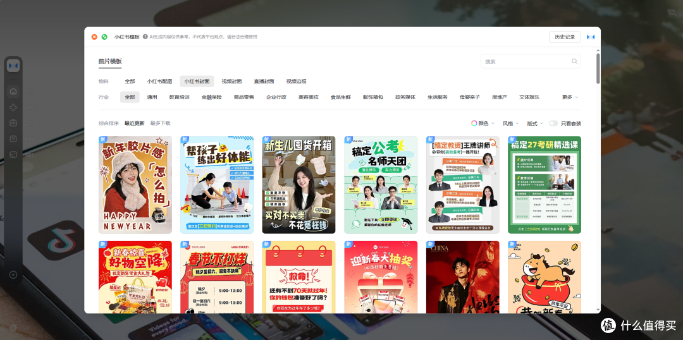Filter by 通用 industry

point(152,97)
